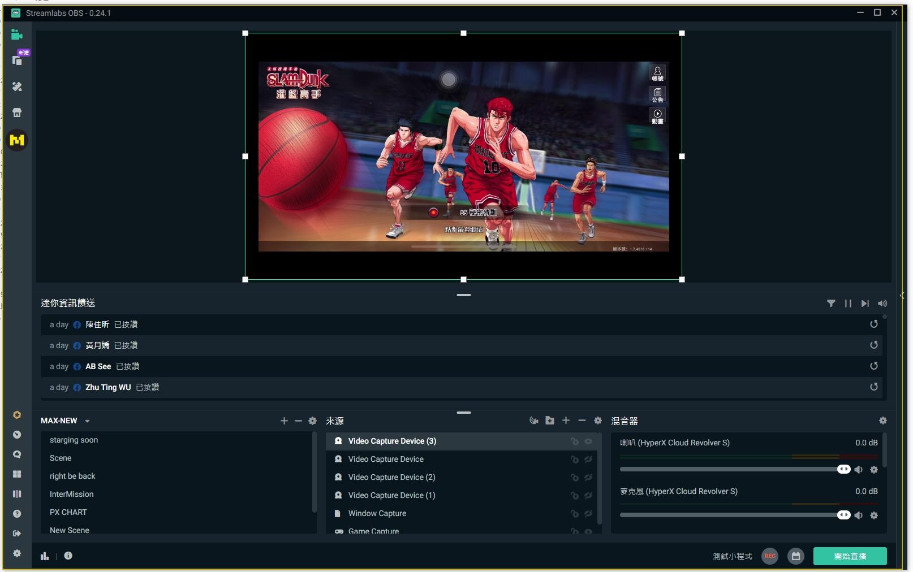The height and width of the screenshot is (572, 913).
Task: Open the audio-video source icon in sources header
Action: (533, 421)
